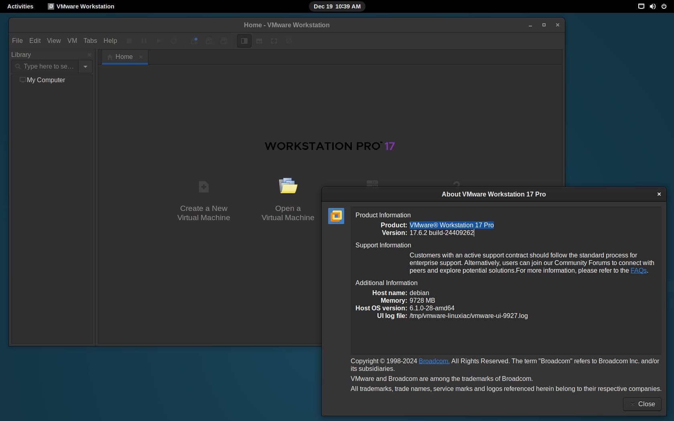Open the clock showing Dec 19 10:39 AM
Image resolution: width=674 pixels, height=421 pixels.
337,6
